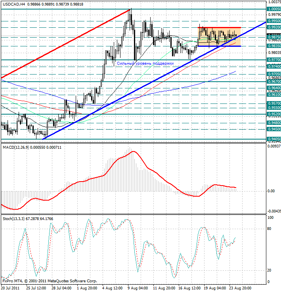
Task: Click the 4 Aug 12:00 time label
Action: [113, 288]
